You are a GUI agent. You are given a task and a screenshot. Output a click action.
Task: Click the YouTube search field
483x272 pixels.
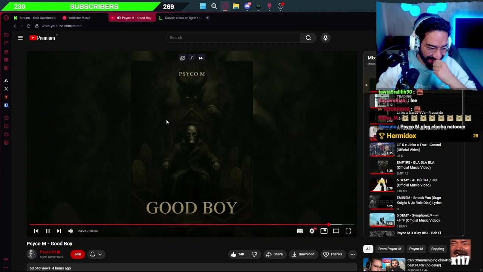pyautogui.click(x=233, y=38)
